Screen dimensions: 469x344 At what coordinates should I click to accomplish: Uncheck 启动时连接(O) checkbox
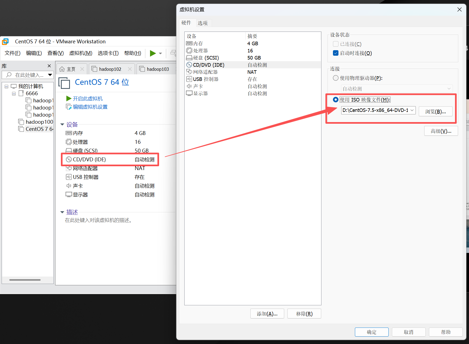(x=335, y=53)
